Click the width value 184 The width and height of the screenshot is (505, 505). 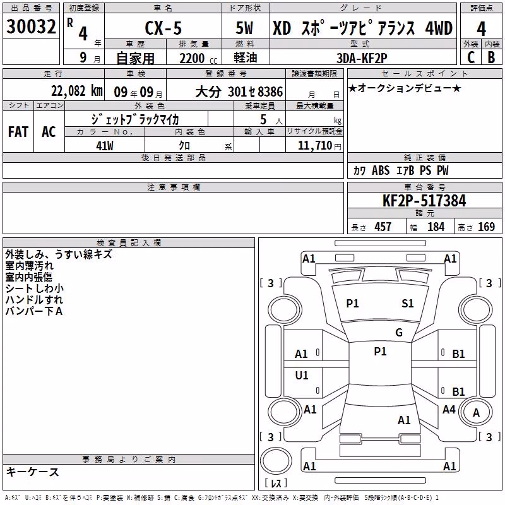[x=436, y=227]
